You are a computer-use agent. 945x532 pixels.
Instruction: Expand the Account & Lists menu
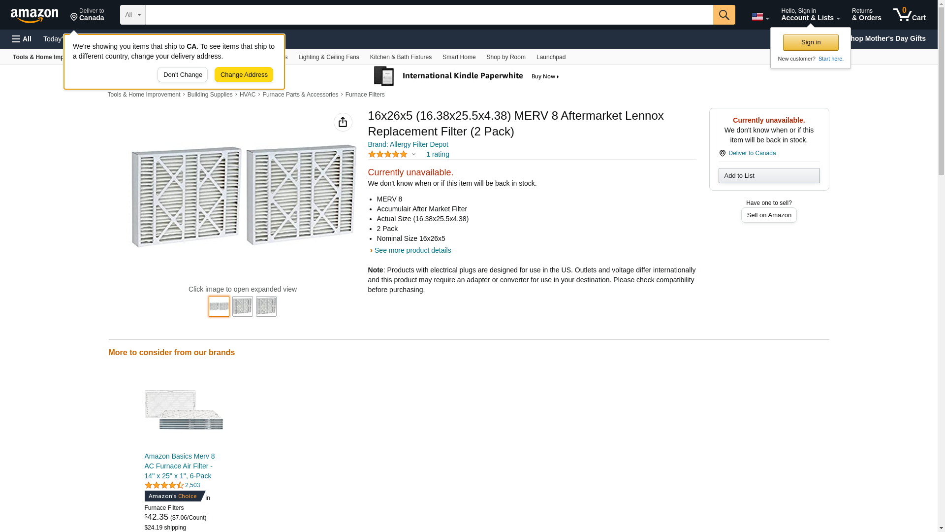coord(810,15)
